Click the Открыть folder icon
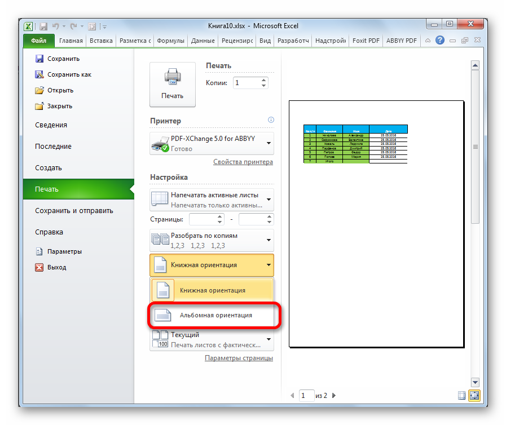 tap(39, 90)
